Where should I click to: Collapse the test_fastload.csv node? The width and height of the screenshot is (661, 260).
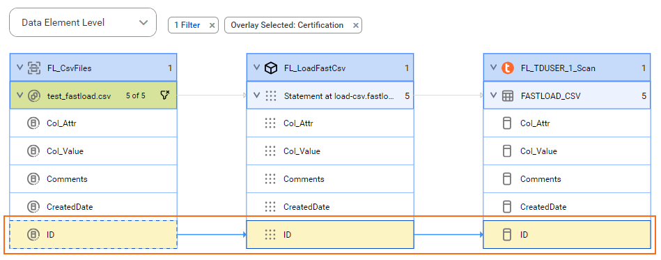click(x=20, y=95)
